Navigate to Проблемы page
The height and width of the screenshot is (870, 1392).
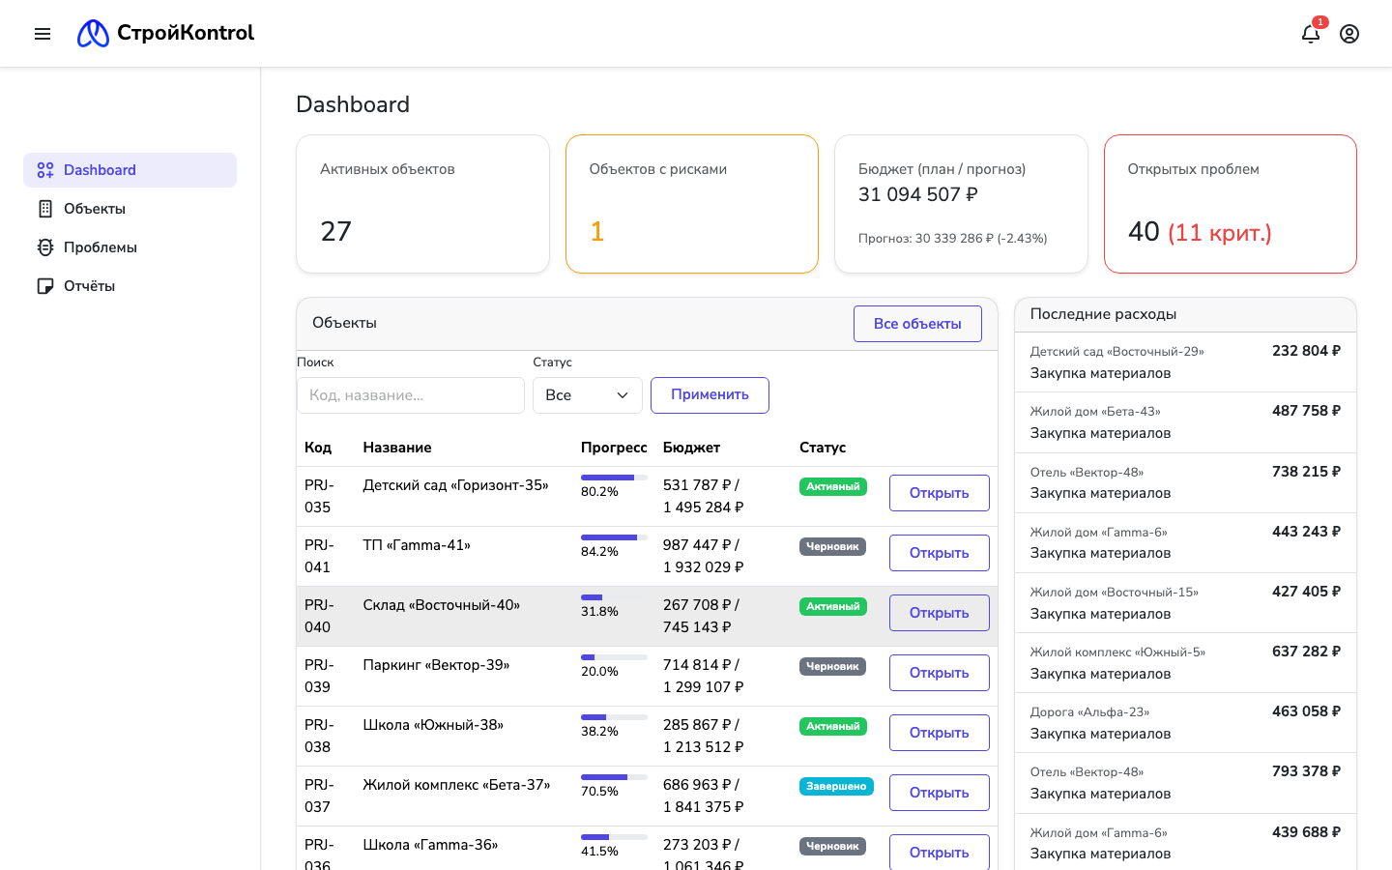click(130, 247)
